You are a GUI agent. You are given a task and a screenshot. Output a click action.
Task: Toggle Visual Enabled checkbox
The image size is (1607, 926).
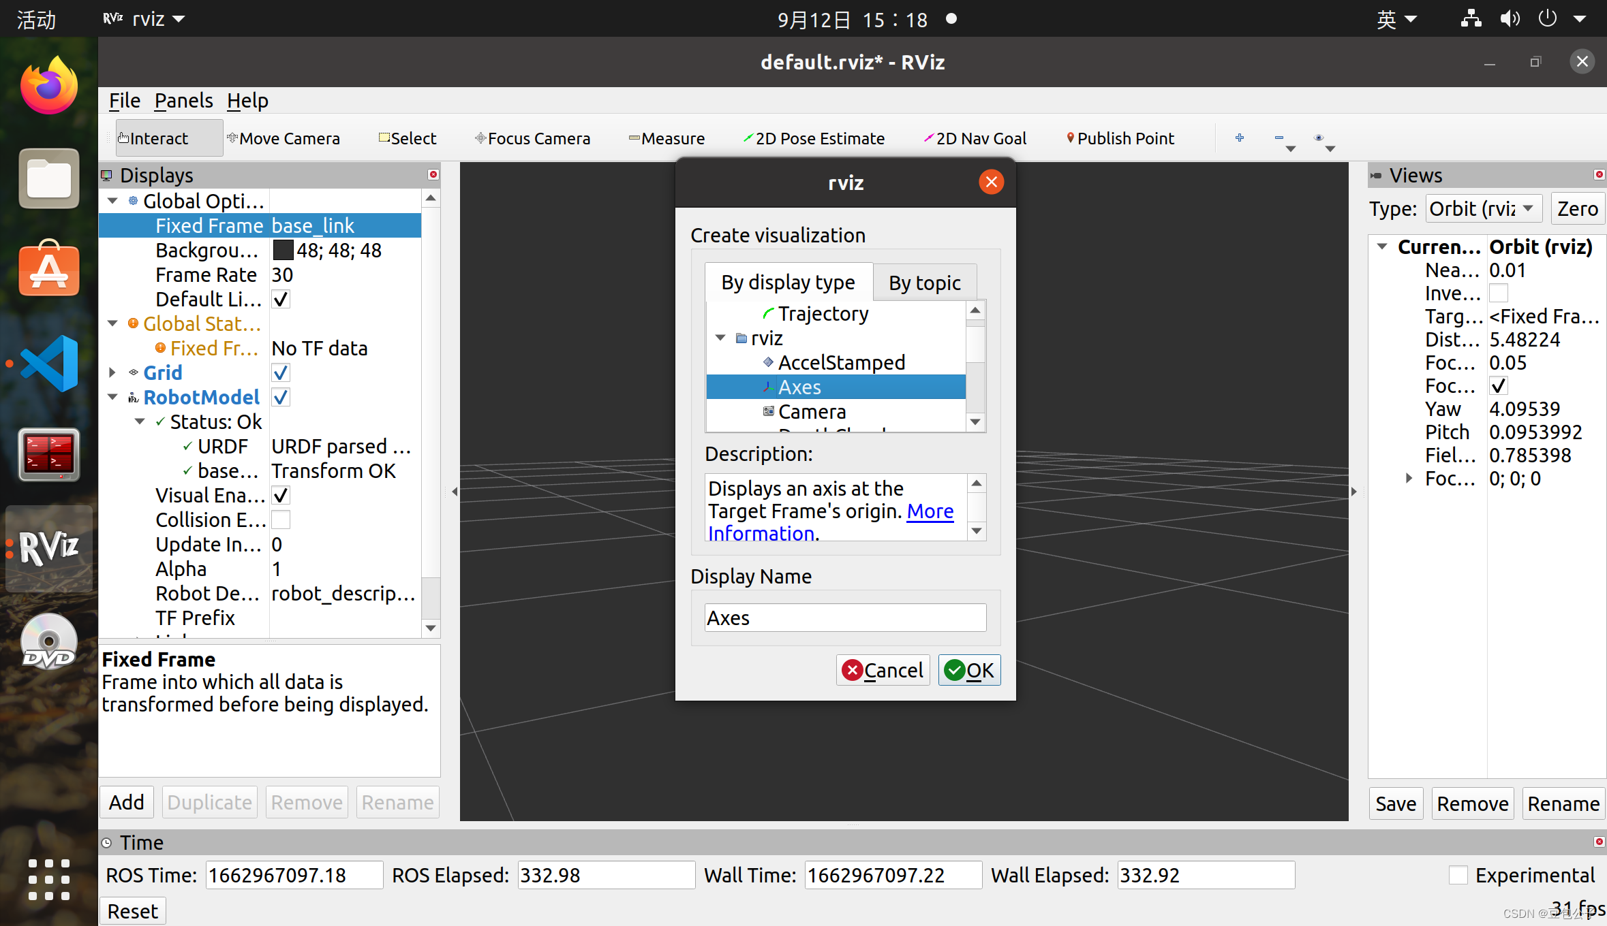click(281, 495)
